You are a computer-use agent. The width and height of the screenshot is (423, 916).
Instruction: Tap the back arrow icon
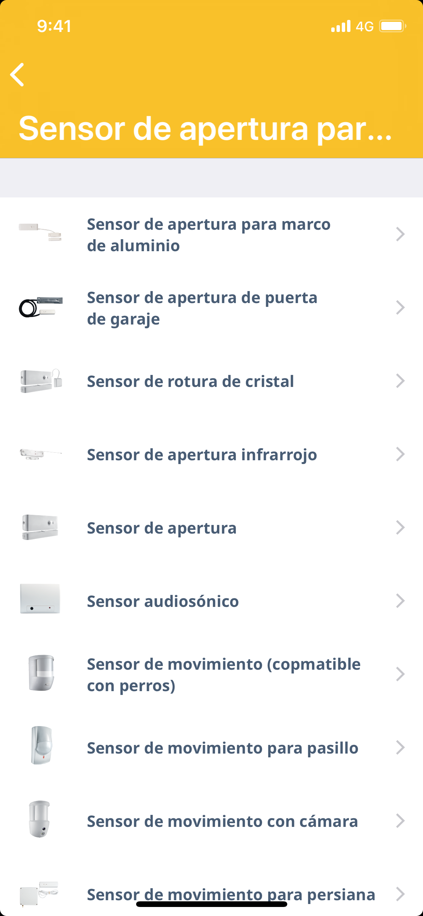click(17, 74)
